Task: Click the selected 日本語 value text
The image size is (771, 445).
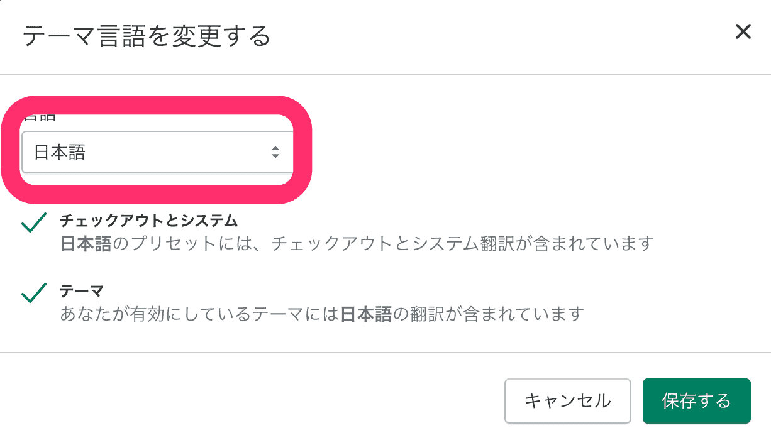Action: pos(60,152)
